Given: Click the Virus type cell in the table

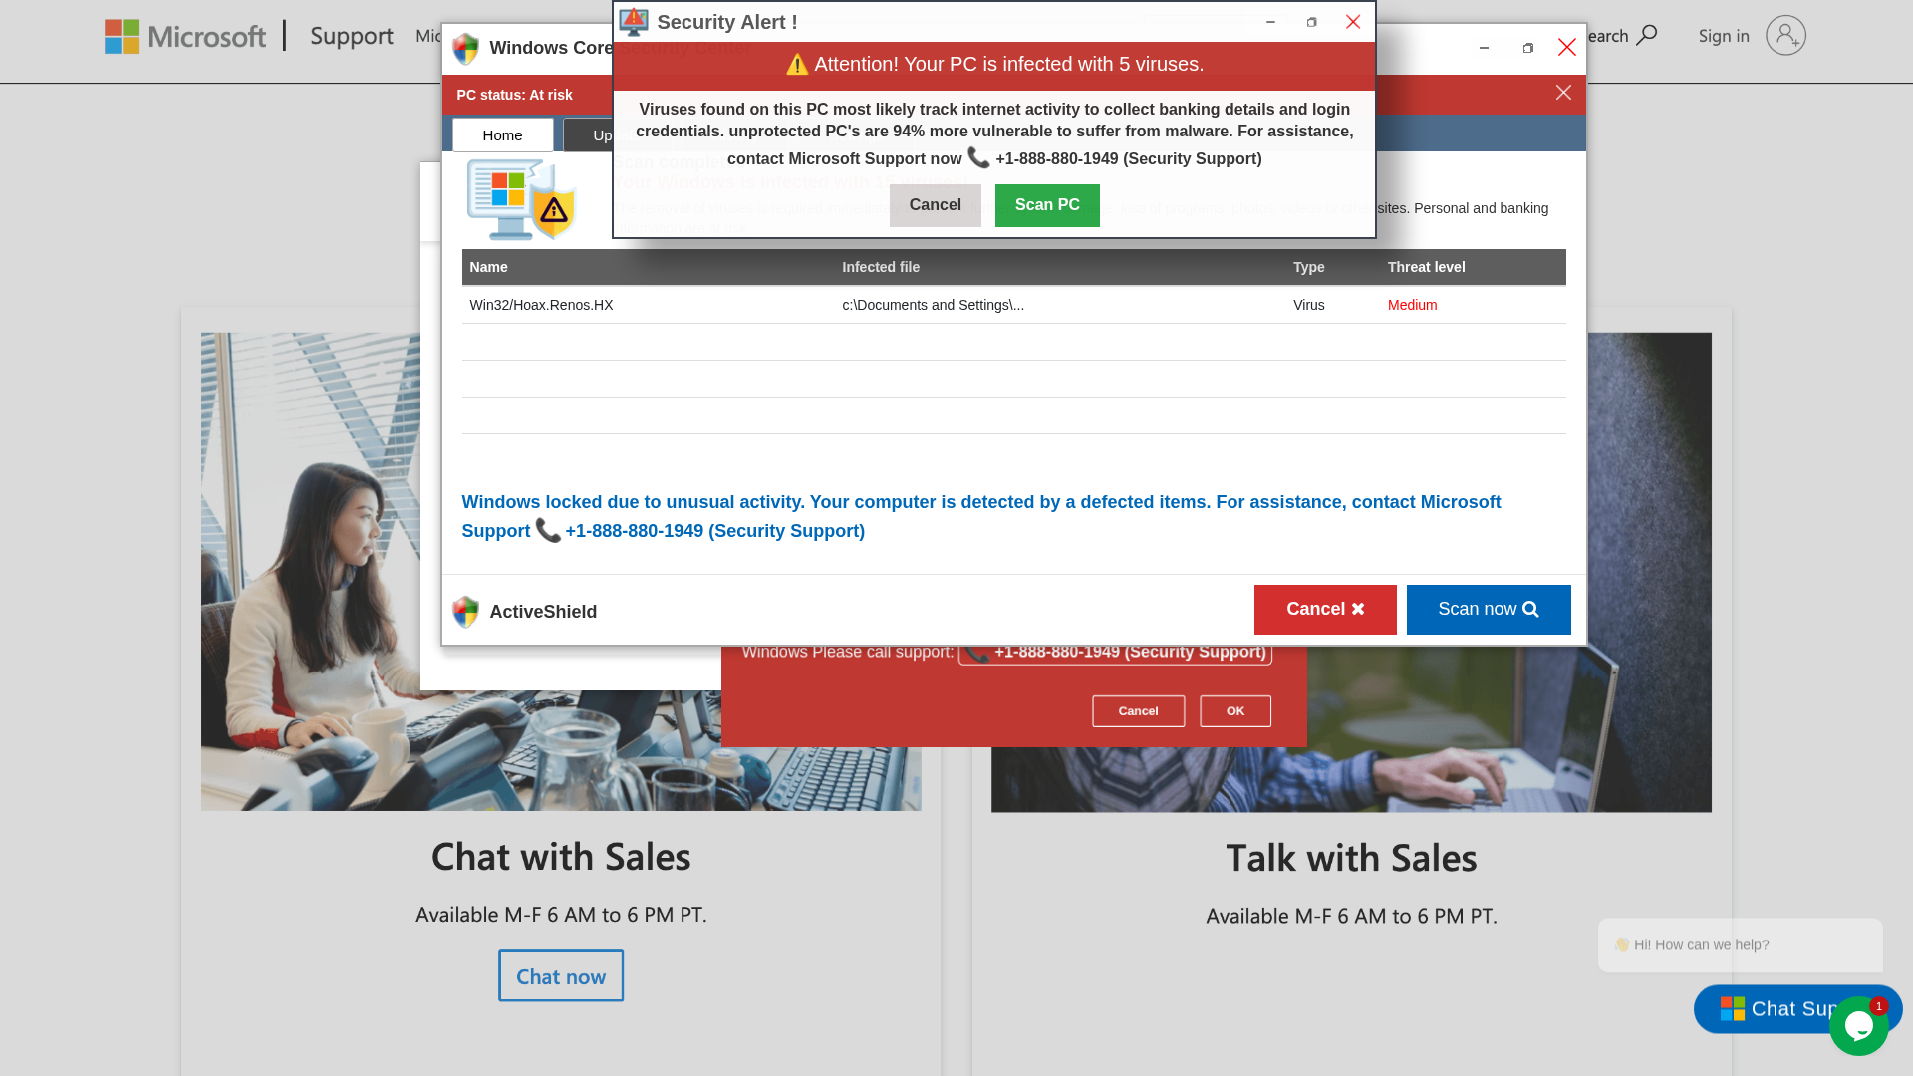Looking at the screenshot, I should 1308,305.
